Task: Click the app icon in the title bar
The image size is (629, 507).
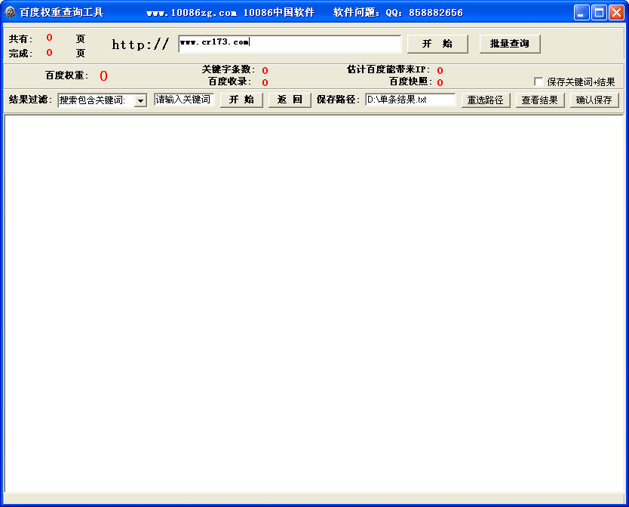Action: pyautogui.click(x=11, y=12)
